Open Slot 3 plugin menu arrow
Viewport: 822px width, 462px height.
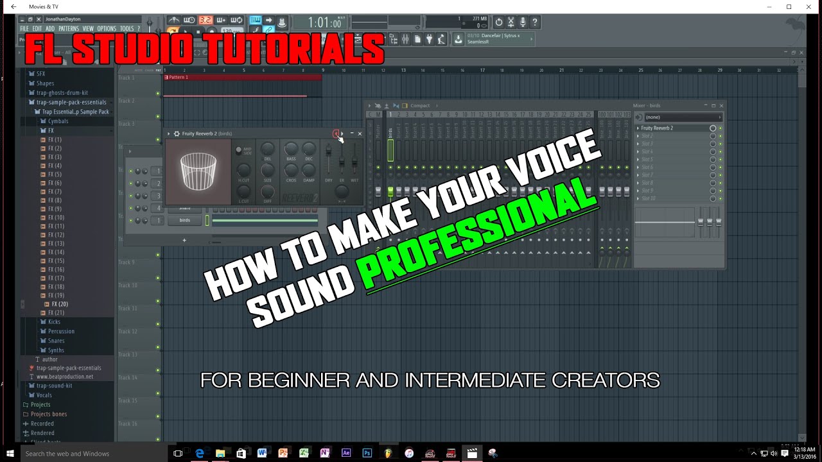[x=638, y=144]
